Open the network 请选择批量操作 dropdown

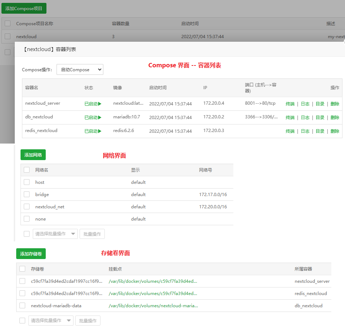(55, 234)
